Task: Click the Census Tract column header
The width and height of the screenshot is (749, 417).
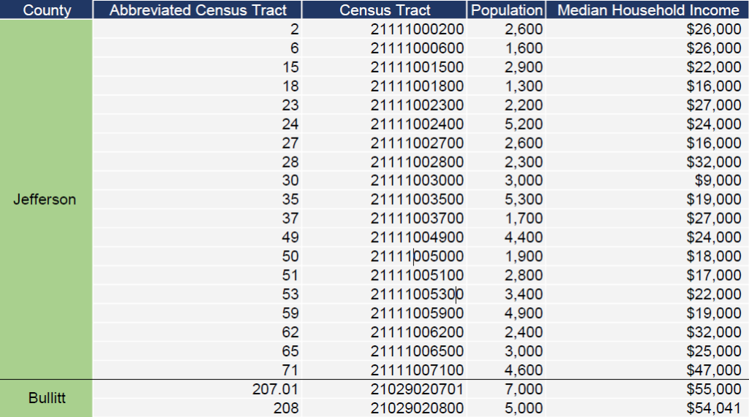Action: (x=385, y=10)
